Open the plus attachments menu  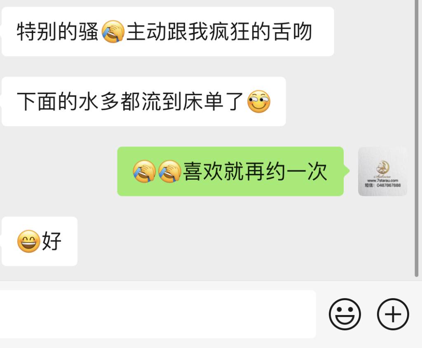pyautogui.click(x=393, y=314)
